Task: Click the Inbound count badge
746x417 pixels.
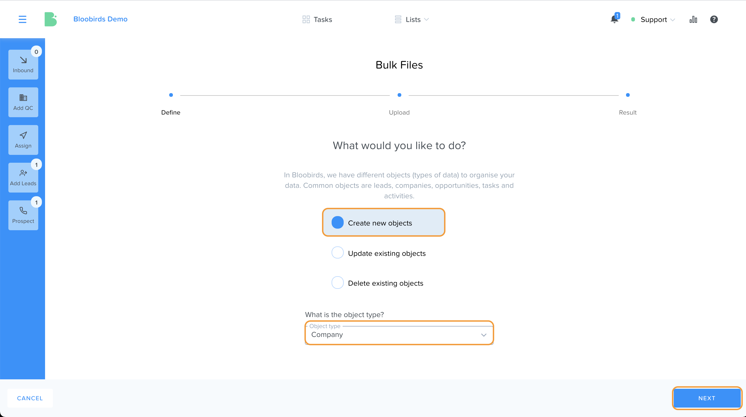Action: [x=36, y=52]
